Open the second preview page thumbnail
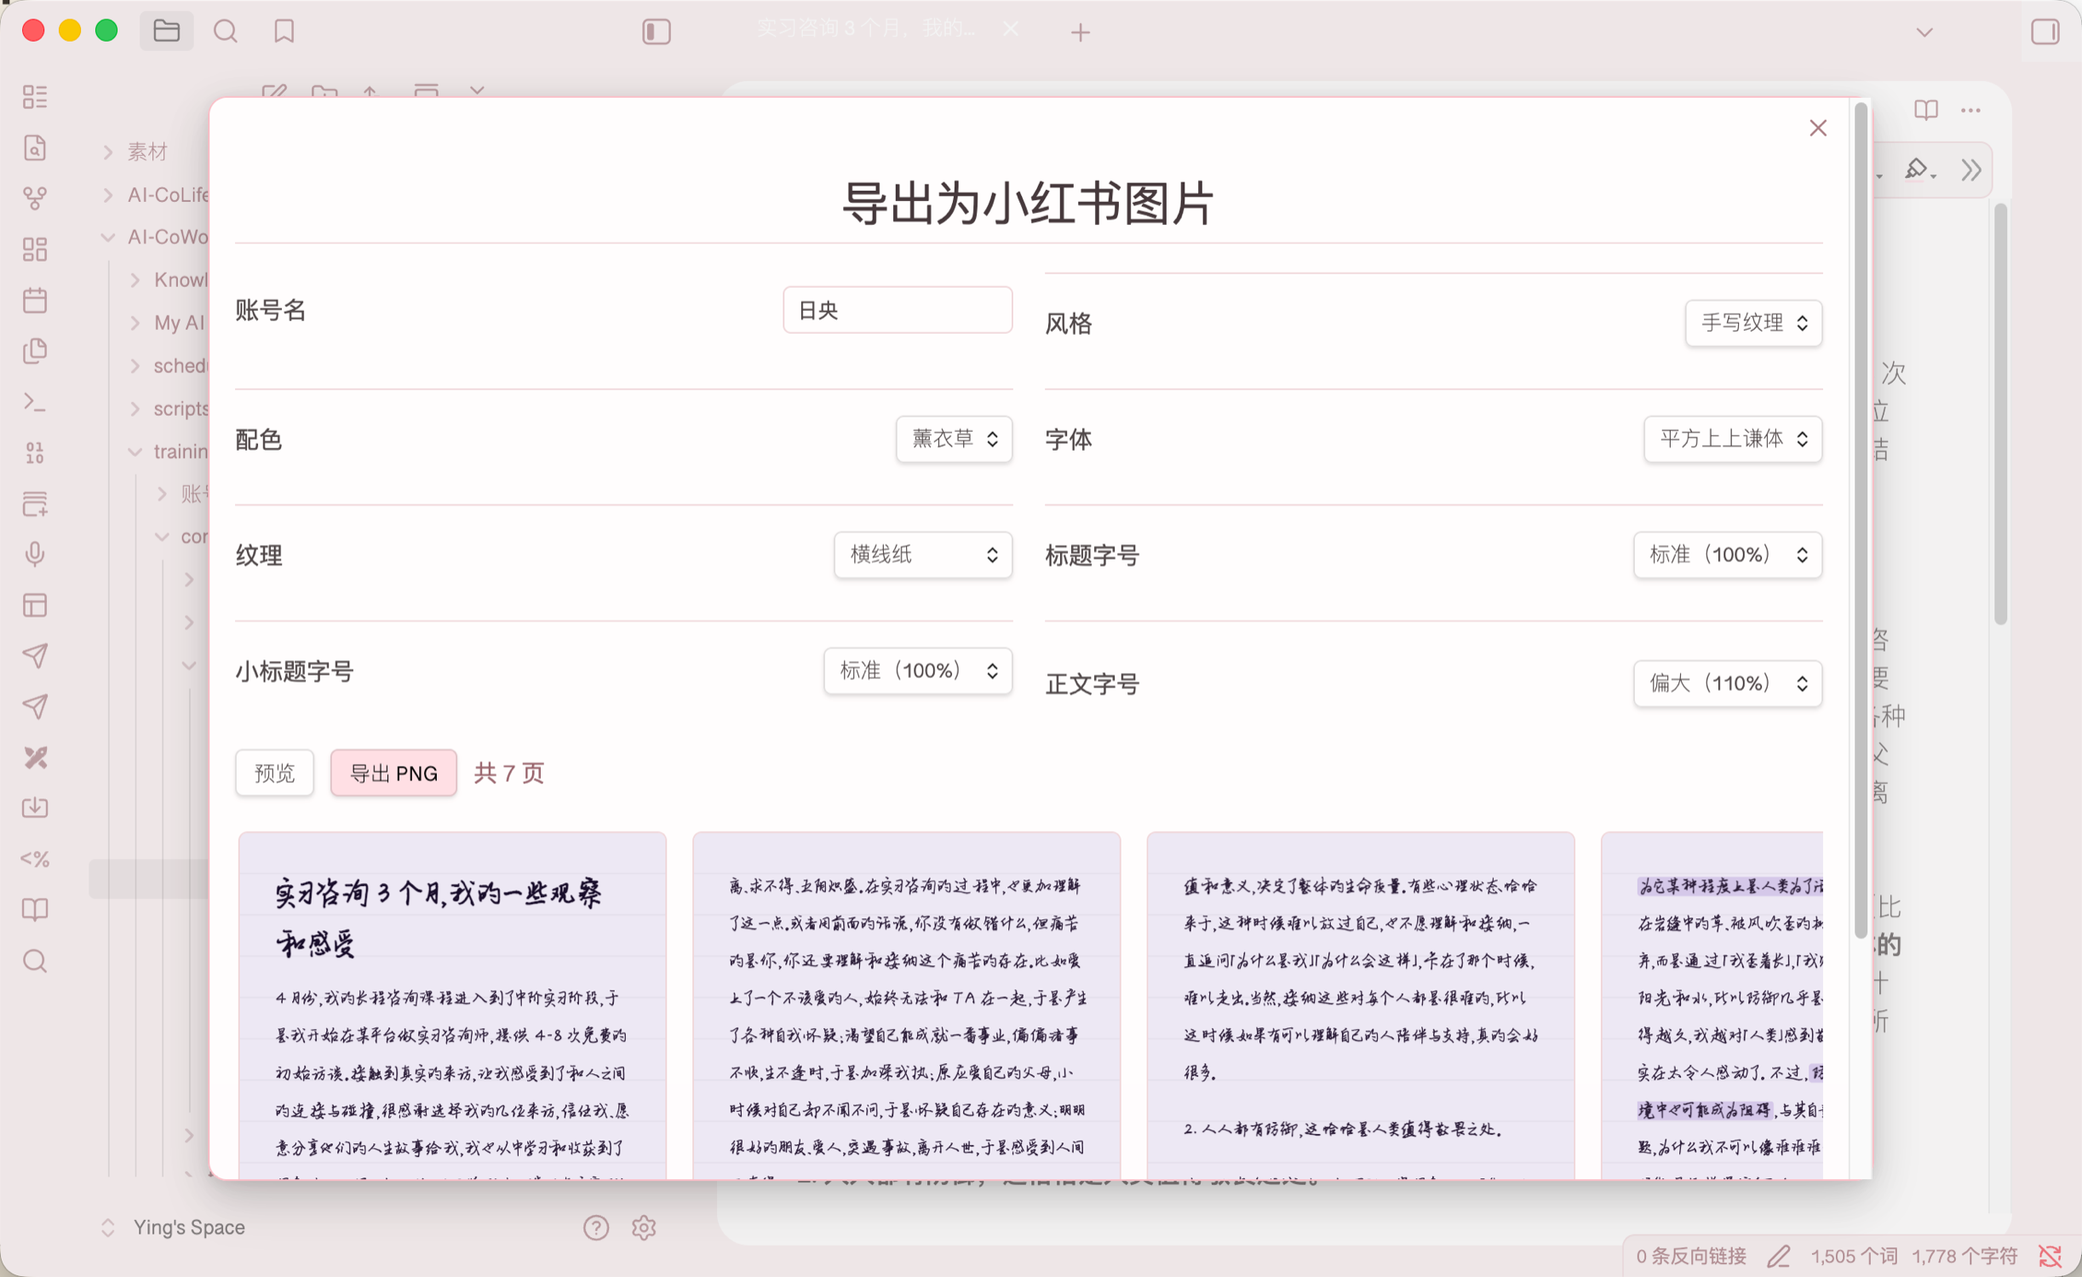Image resolution: width=2082 pixels, height=1277 pixels. [x=906, y=1005]
